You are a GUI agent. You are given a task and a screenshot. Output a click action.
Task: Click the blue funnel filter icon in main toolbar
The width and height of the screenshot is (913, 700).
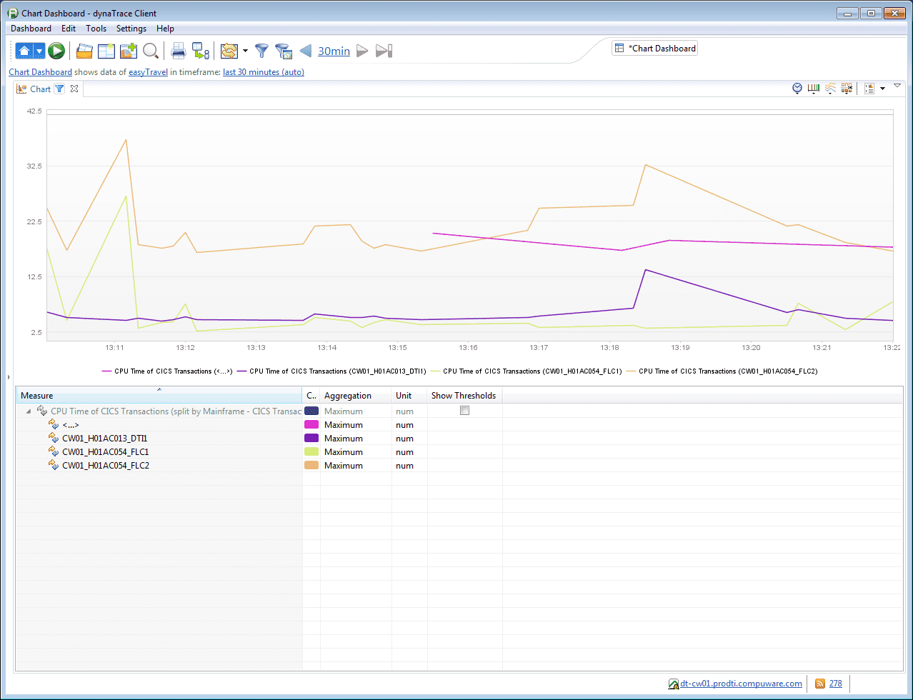tap(262, 51)
